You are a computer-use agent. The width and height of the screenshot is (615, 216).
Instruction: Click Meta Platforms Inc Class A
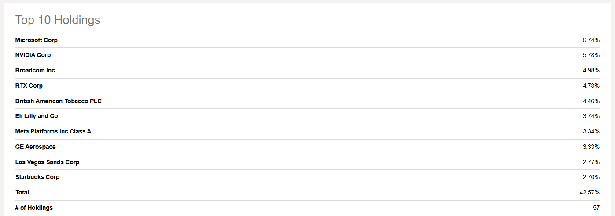point(53,131)
